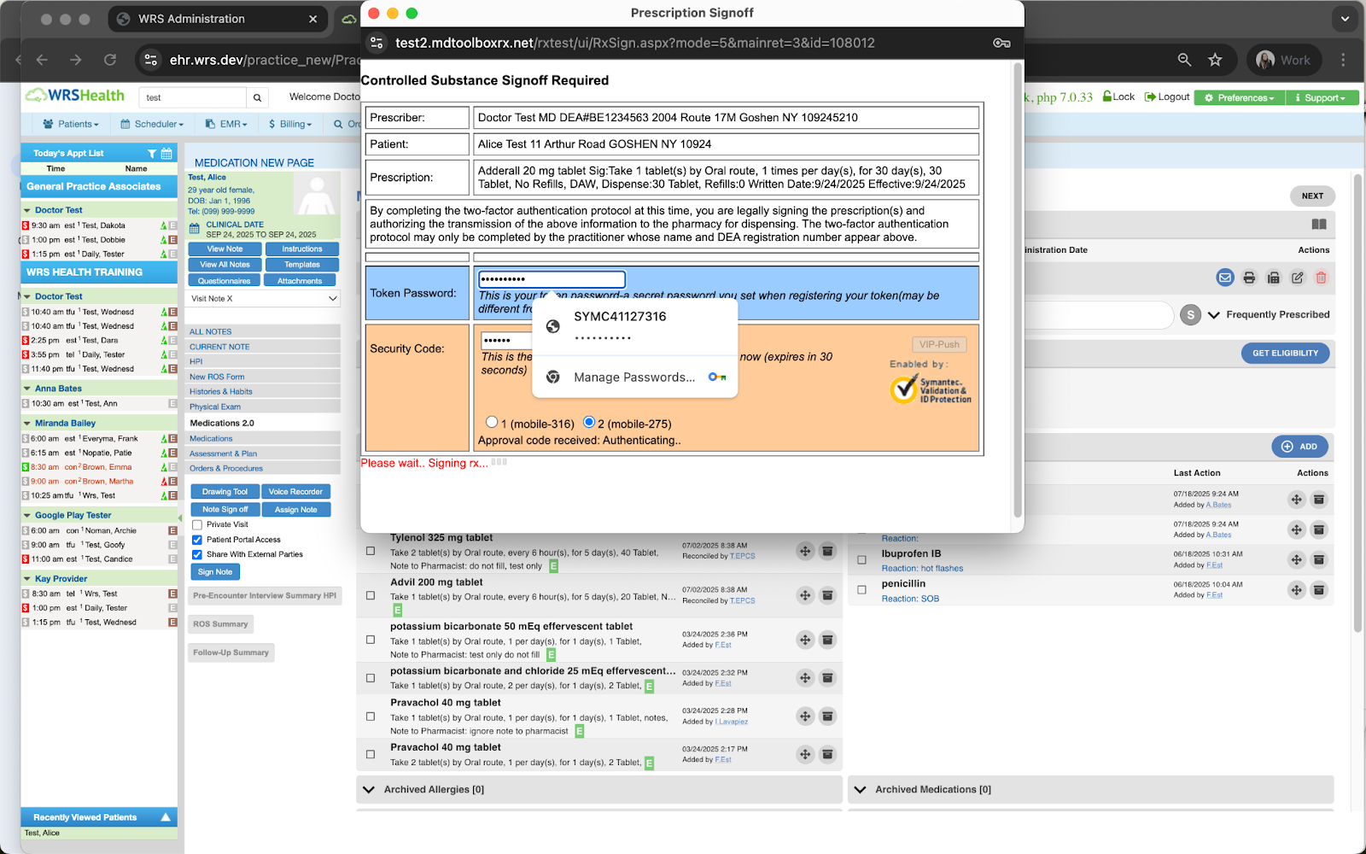This screenshot has height=854, width=1366.
Task: Open the Billing menu
Action: [290, 124]
